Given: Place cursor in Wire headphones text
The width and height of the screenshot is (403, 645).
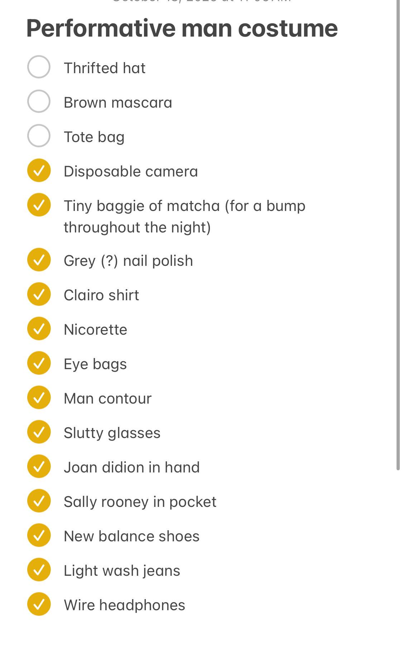Looking at the screenshot, I should (x=124, y=605).
